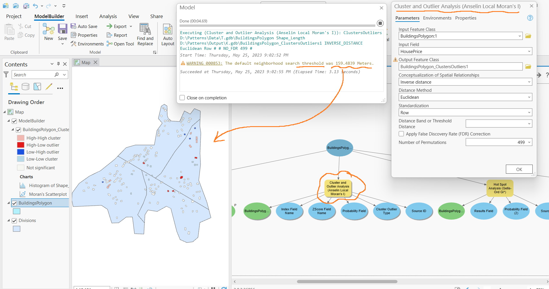Open tool help question mark icon
This screenshot has height=289, width=549.
pyautogui.click(x=530, y=18)
